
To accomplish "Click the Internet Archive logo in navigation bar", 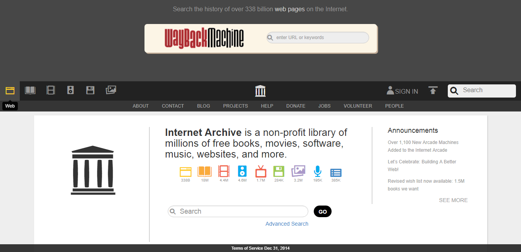I will [260, 91].
